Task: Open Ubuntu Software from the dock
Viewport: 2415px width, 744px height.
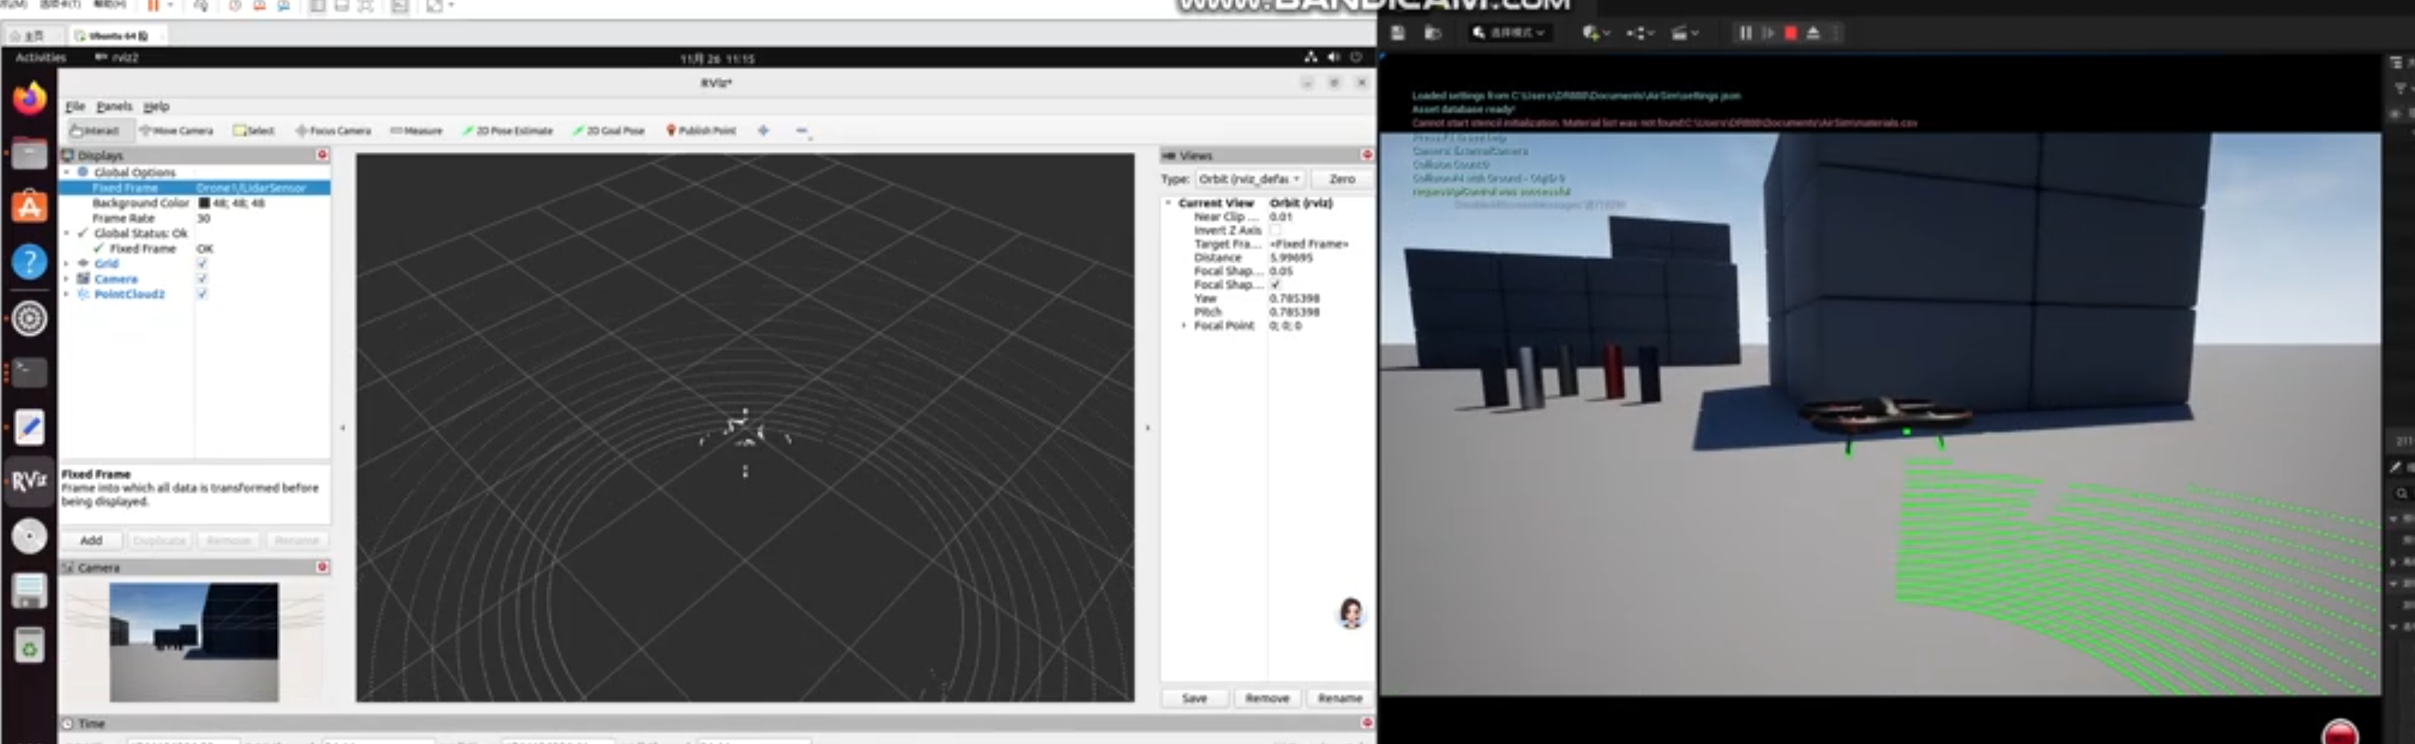Action: tap(29, 207)
